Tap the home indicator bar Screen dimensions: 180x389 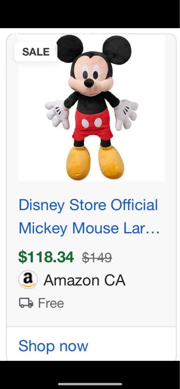90,384
